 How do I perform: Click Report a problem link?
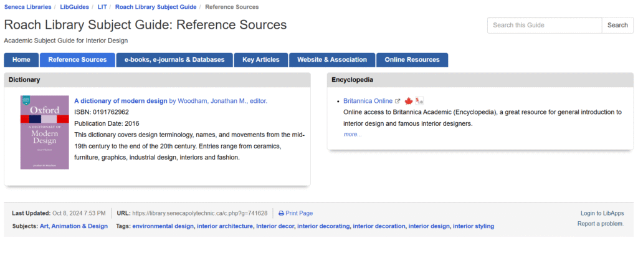pos(600,224)
